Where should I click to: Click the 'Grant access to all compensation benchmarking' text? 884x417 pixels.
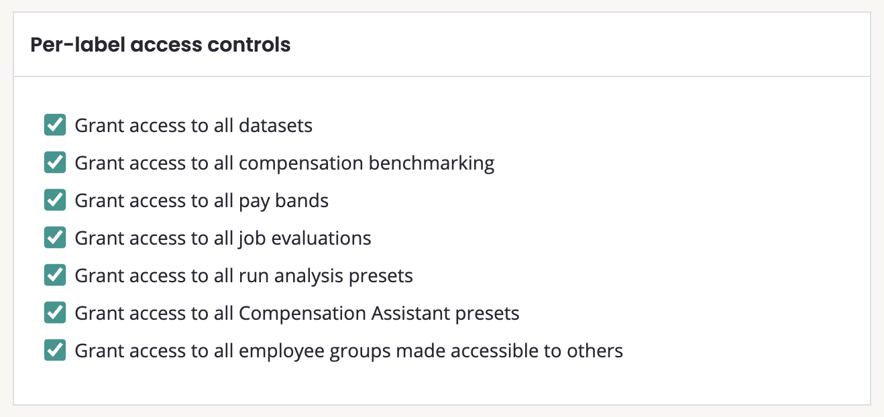284,163
